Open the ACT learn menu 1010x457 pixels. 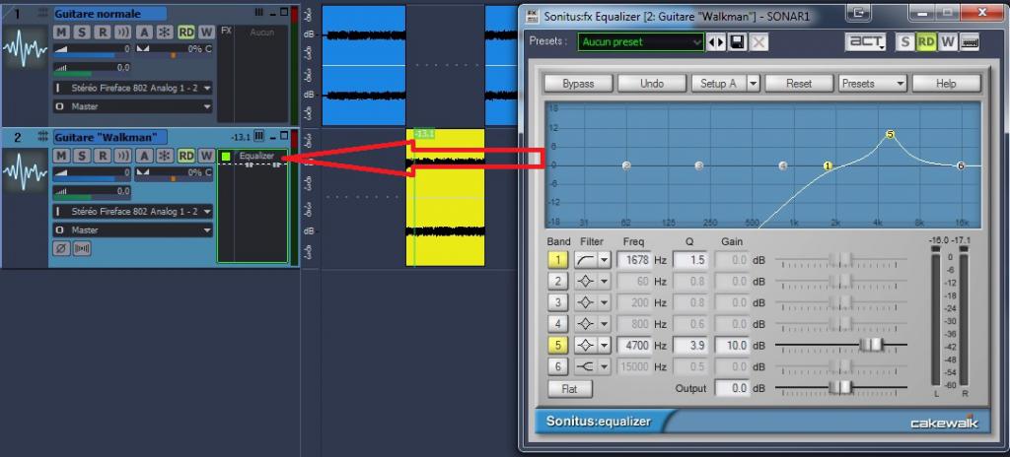[x=866, y=41]
